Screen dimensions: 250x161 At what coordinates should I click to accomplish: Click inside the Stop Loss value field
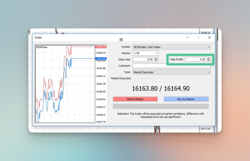143,59
